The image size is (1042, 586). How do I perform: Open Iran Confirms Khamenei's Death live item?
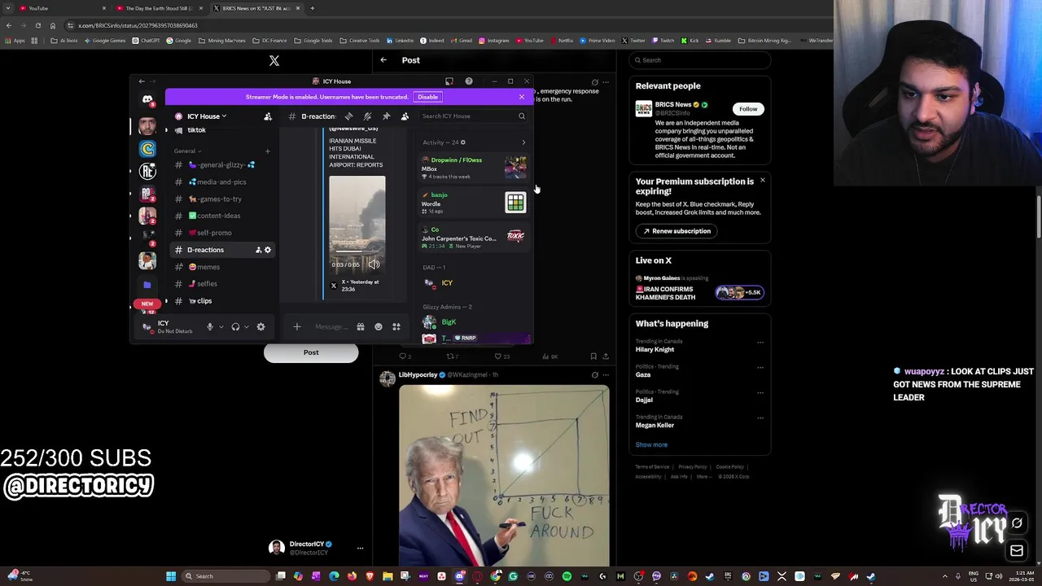click(700, 289)
